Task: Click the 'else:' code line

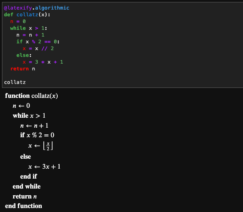Action: pos(24,55)
